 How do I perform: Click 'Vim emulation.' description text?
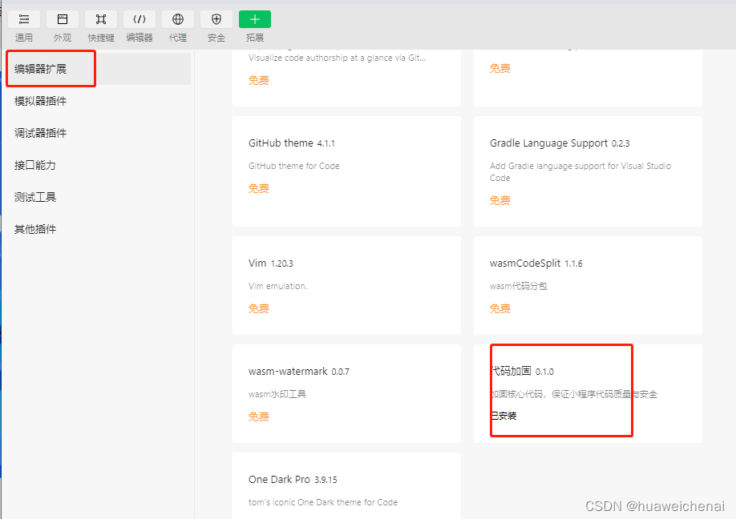[x=278, y=286]
